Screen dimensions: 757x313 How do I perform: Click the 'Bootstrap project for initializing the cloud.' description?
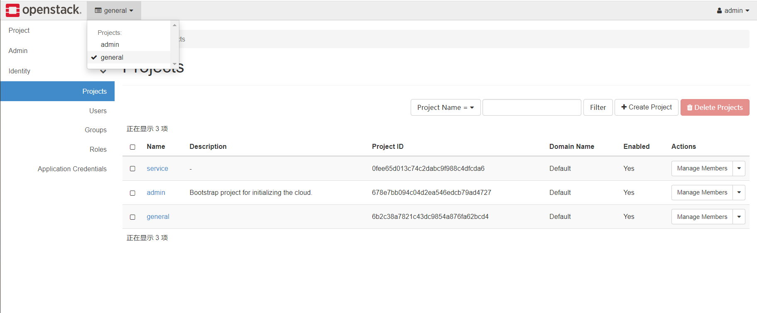coord(251,192)
